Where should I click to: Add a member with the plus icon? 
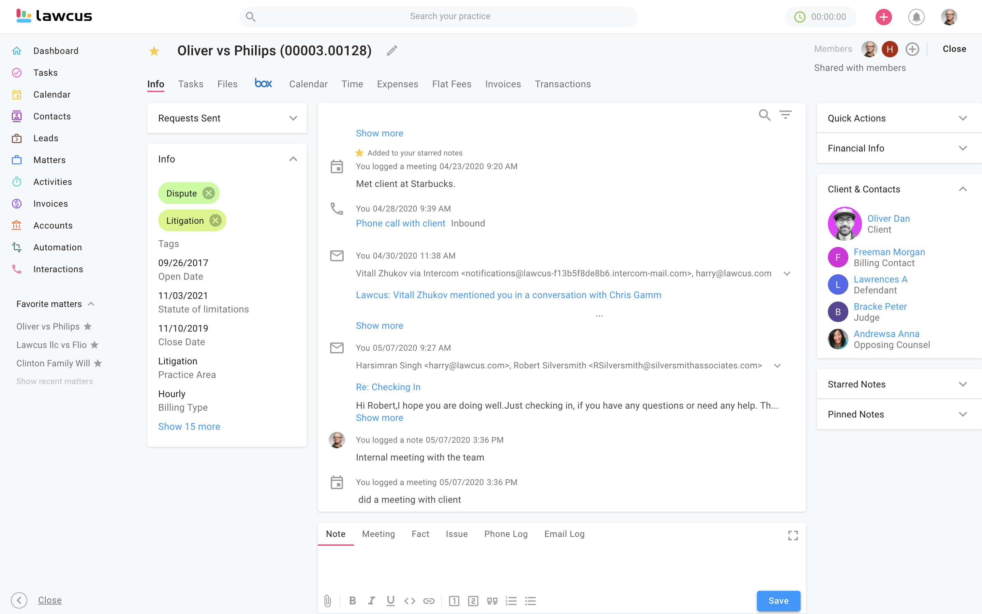click(x=912, y=49)
